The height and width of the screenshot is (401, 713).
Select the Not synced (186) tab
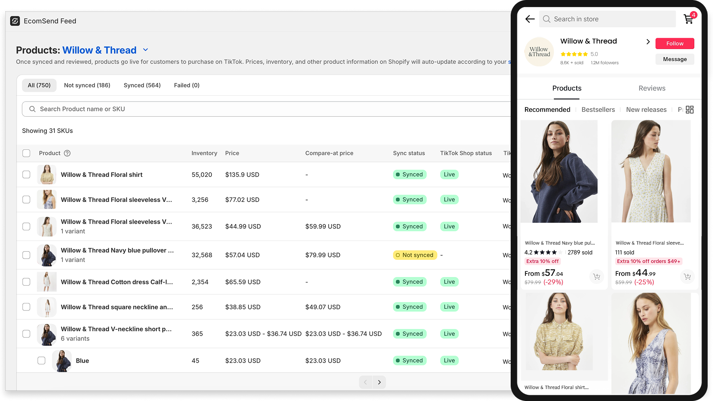pyautogui.click(x=87, y=86)
